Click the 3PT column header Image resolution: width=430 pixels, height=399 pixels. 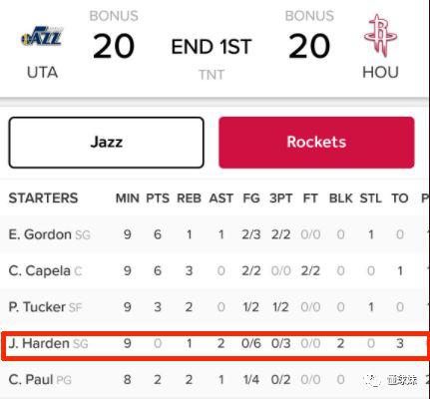click(x=281, y=199)
